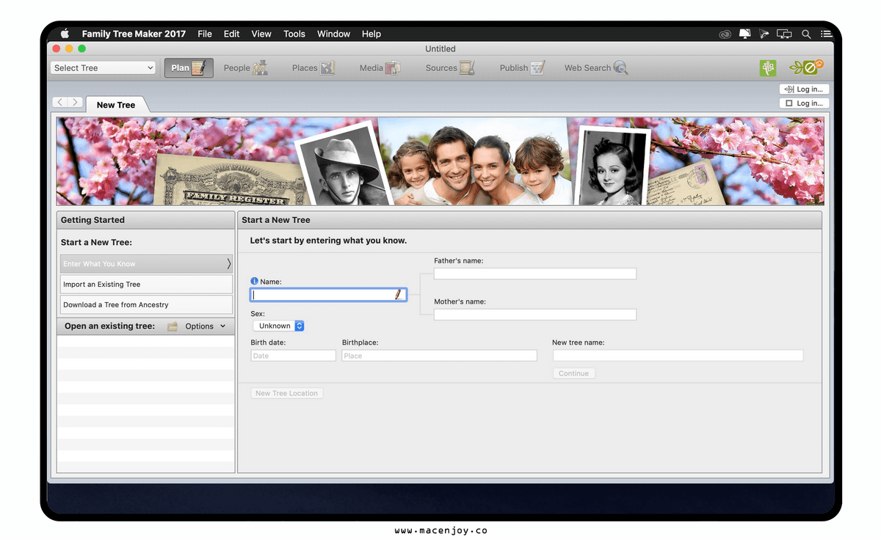
Task: Open the Places workspace
Action: (313, 68)
